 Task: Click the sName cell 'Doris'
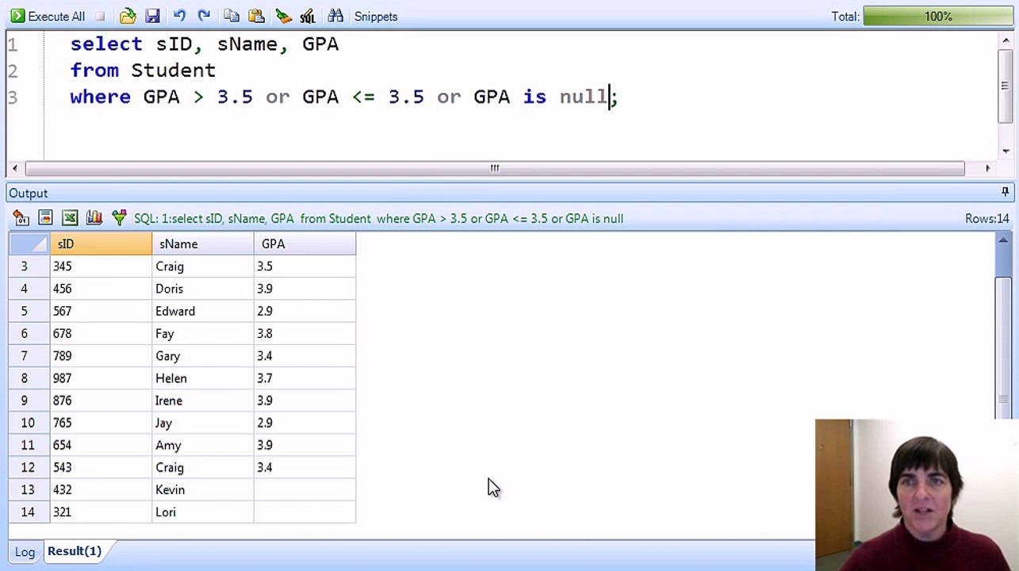tap(202, 289)
